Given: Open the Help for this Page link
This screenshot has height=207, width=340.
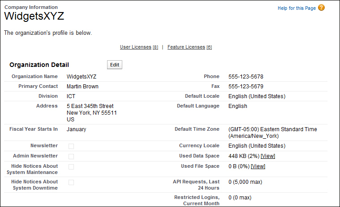Looking at the screenshot, I should [297, 8].
